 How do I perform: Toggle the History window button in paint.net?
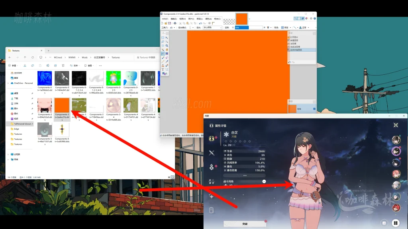point(299,18)
